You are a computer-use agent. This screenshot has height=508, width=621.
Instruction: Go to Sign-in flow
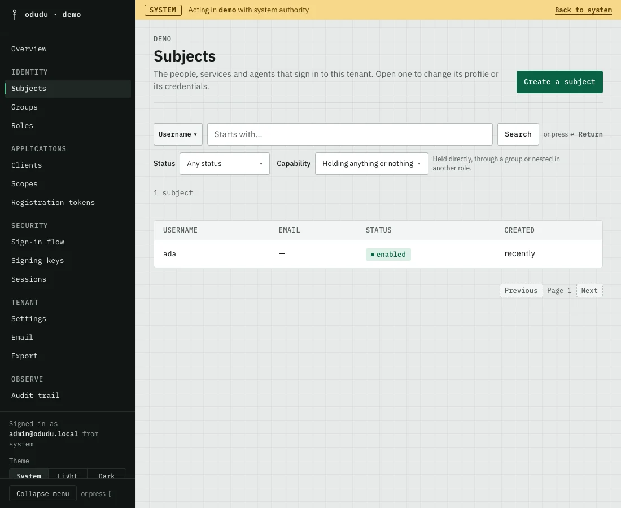click(x=68, y=242)
